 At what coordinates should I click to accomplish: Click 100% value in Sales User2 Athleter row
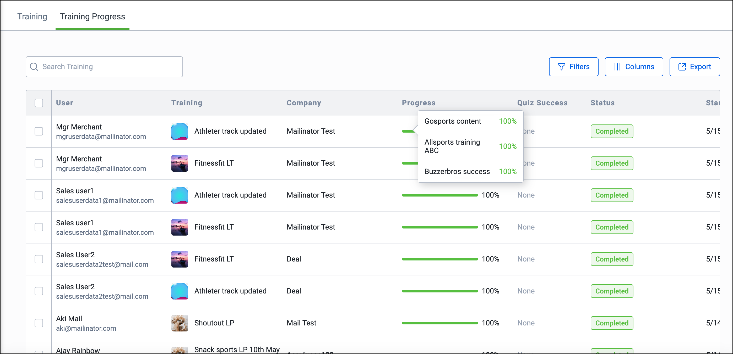click(490, 291)
